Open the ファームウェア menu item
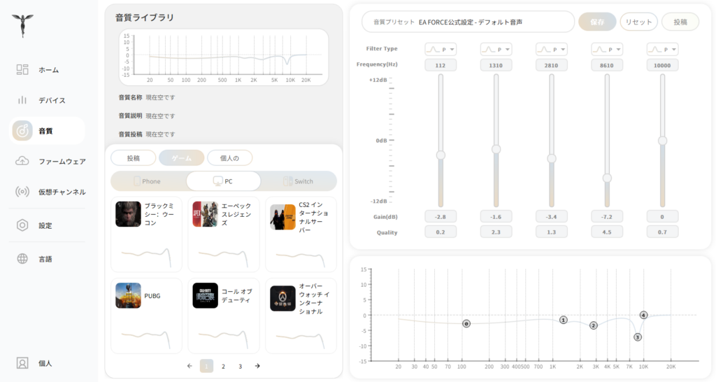 point(48,162)
